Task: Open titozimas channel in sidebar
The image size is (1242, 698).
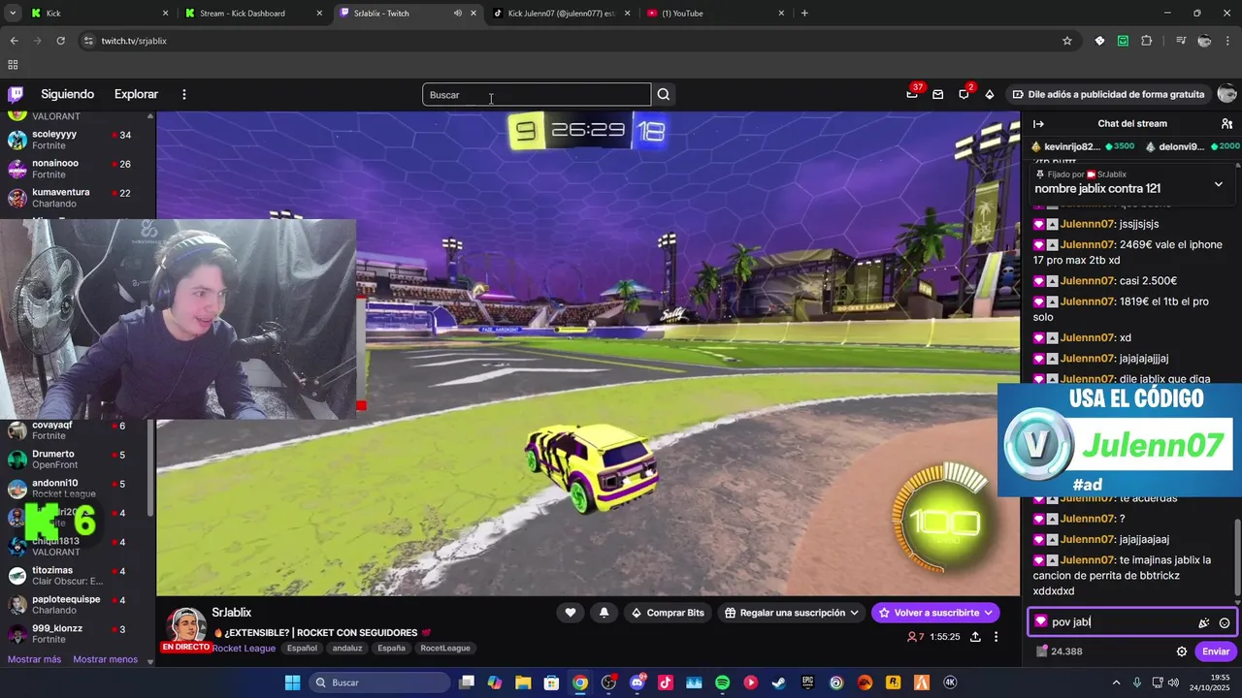Action: coord(78,576)
